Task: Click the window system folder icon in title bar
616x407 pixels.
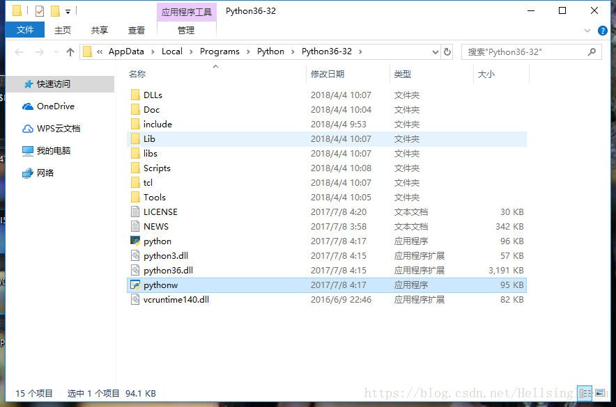Action: pos(17,10)
